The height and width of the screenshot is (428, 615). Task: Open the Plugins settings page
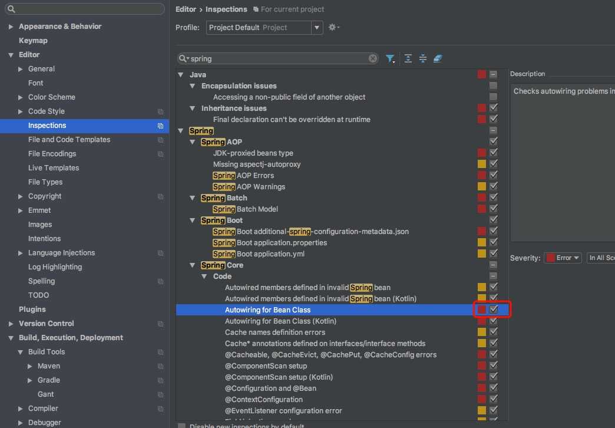[32, 309]
